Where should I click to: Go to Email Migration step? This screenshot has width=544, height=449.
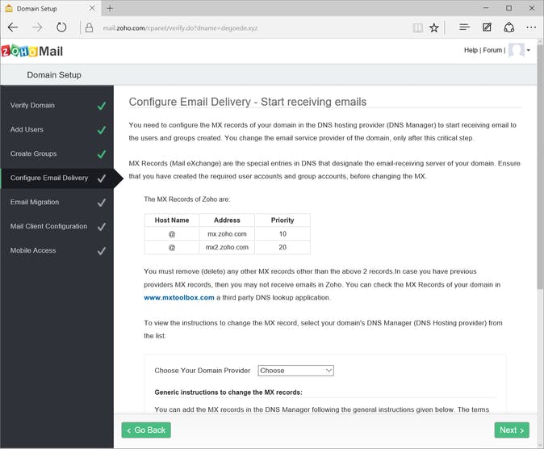(x=35, y=202)
